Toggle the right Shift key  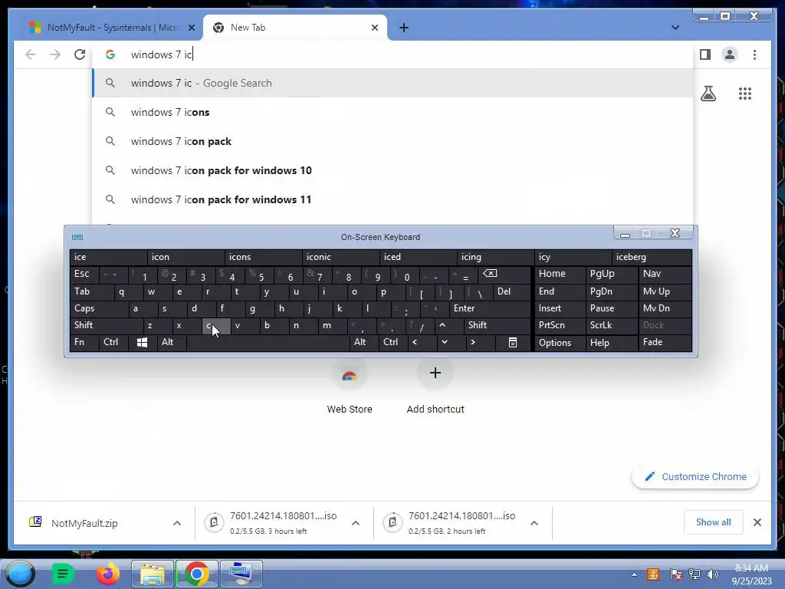[497, 325]
